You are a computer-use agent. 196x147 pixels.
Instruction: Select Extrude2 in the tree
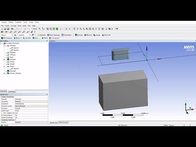tap(13, 71)
